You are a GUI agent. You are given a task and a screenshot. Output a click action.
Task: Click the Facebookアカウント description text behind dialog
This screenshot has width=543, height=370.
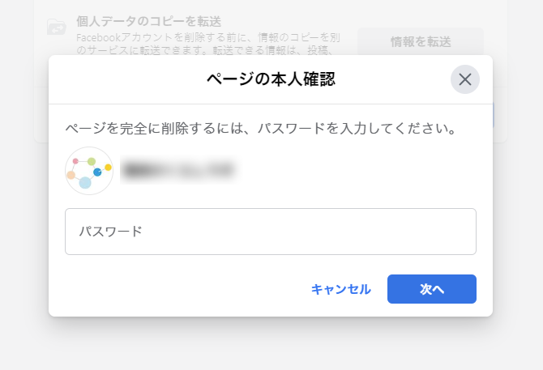(x=208, y=44)
